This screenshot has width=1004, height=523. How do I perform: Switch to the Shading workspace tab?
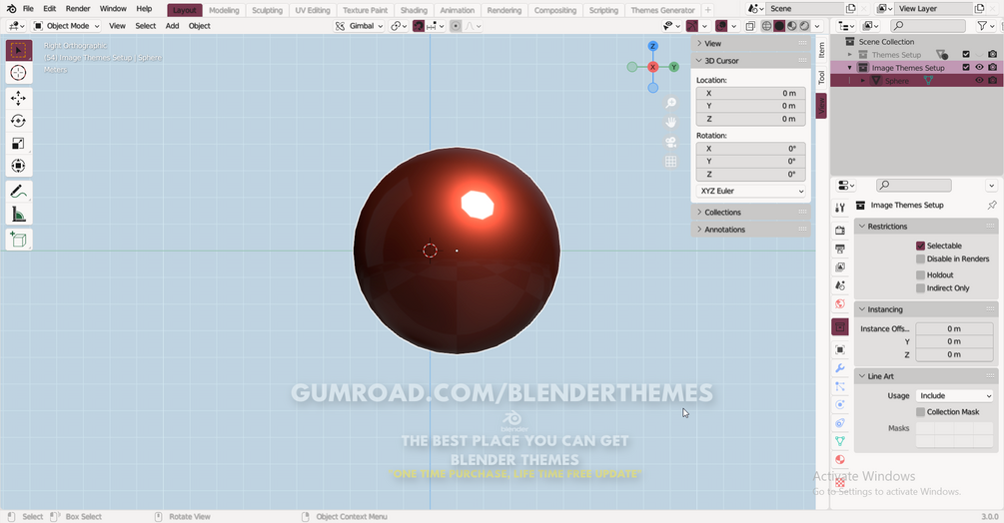pos(414,10)
